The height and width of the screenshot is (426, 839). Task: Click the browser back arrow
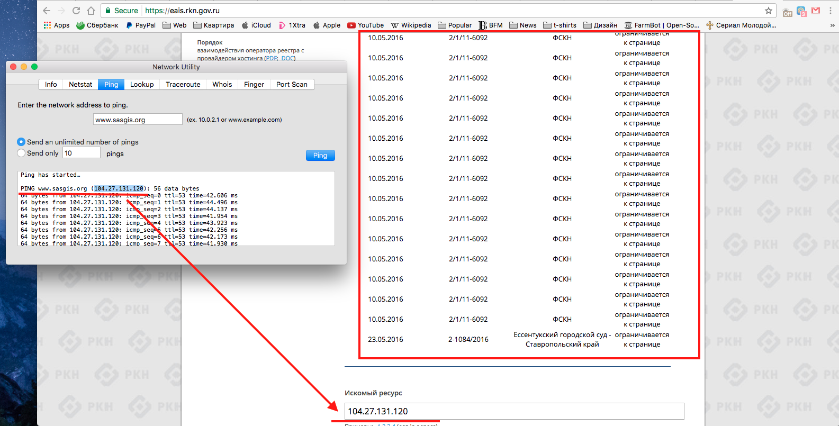(47, 11)
